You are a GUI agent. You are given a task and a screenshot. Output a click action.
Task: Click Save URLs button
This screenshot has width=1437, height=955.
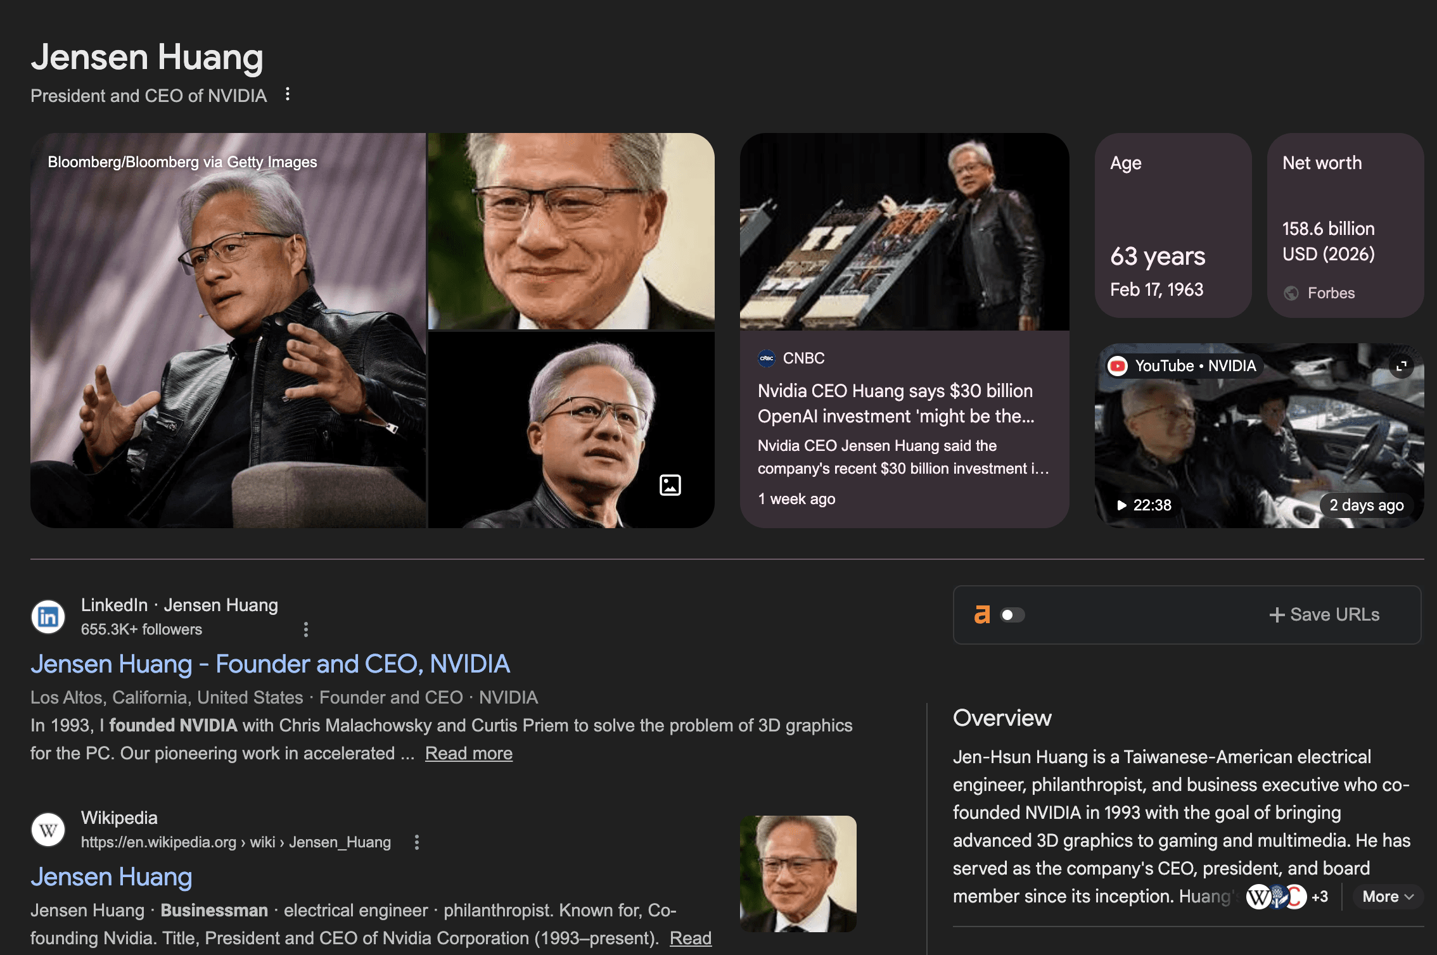click(1324, 615)
